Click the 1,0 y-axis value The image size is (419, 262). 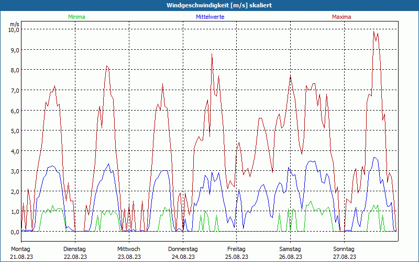[x=15, y=212]
